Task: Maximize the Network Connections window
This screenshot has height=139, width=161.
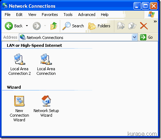Action: point(145,6)
